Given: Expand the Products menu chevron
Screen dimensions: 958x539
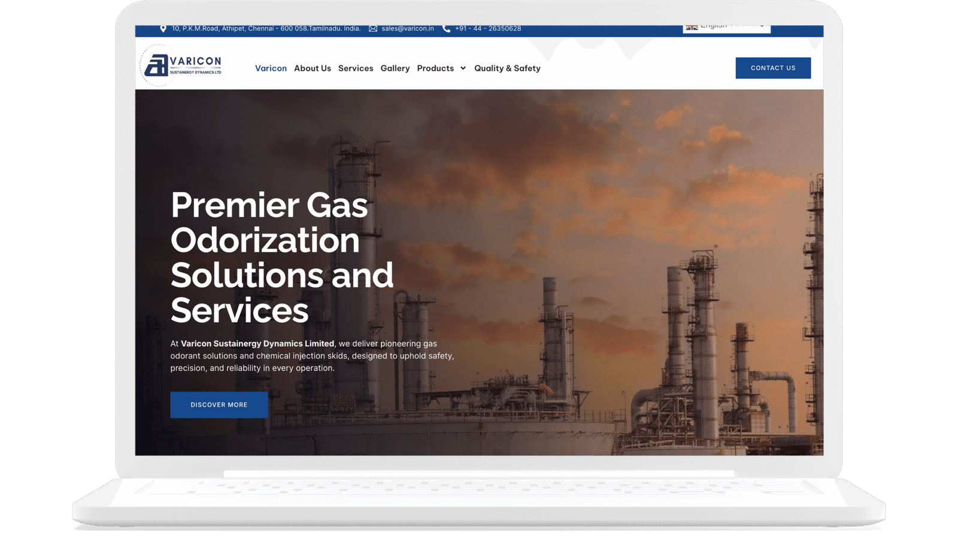Looking at the screenshot, I should 463,68.
